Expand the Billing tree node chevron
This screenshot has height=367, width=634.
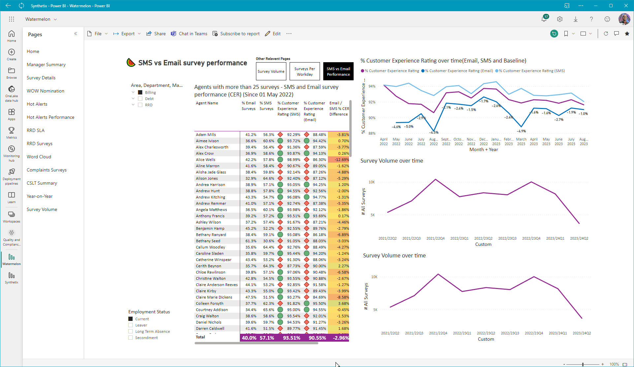tap(133, 92)
